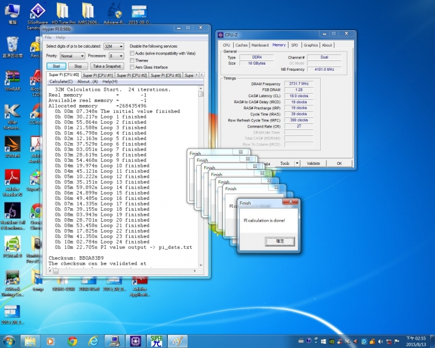
Task: Select Super PI [CPU #0] tab
Action: (x=64, y=75)
